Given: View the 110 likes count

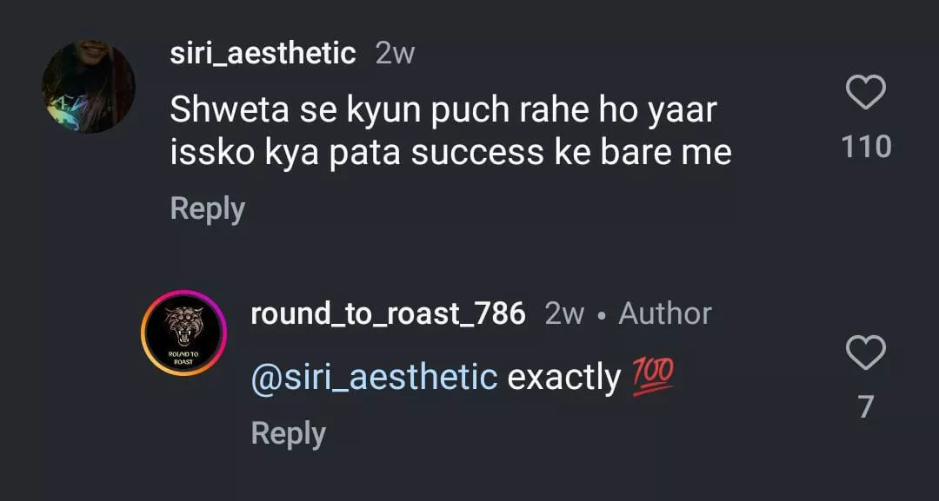Looking at the screenshot, I should pos(866,147).
